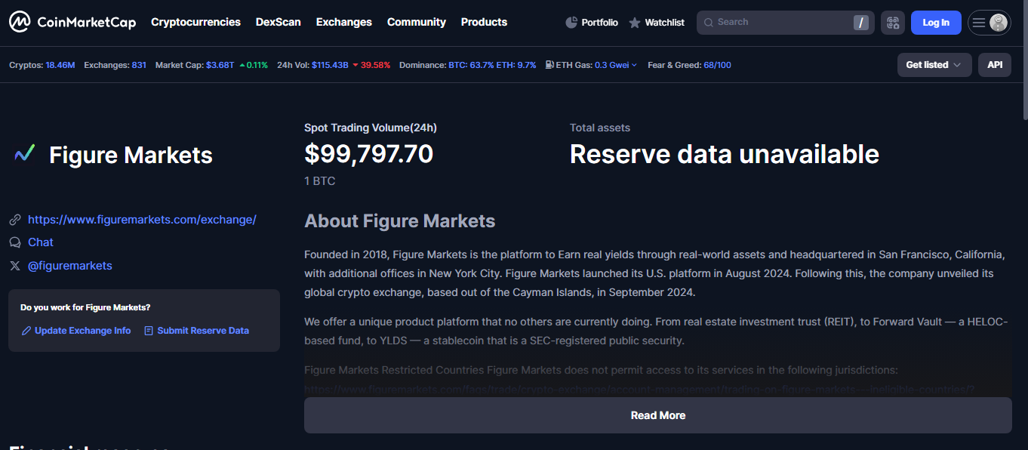Click the Total assets label
Image resolution: width=1028 pixels, height=450 pixels.
click(x=600, y=128)
